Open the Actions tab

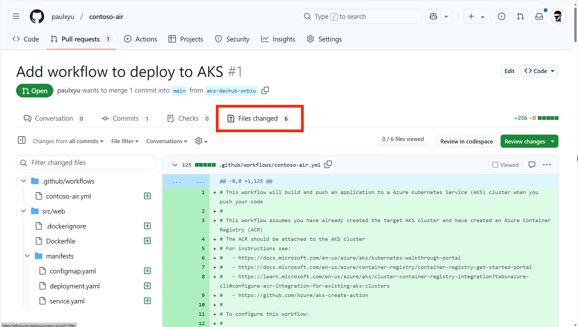141,39
